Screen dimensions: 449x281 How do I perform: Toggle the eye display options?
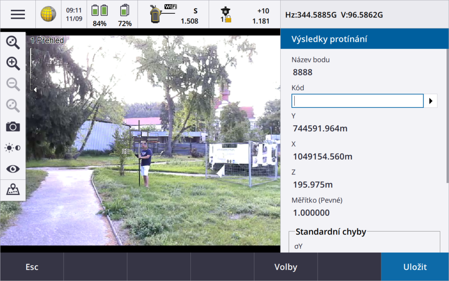[13, 169]
